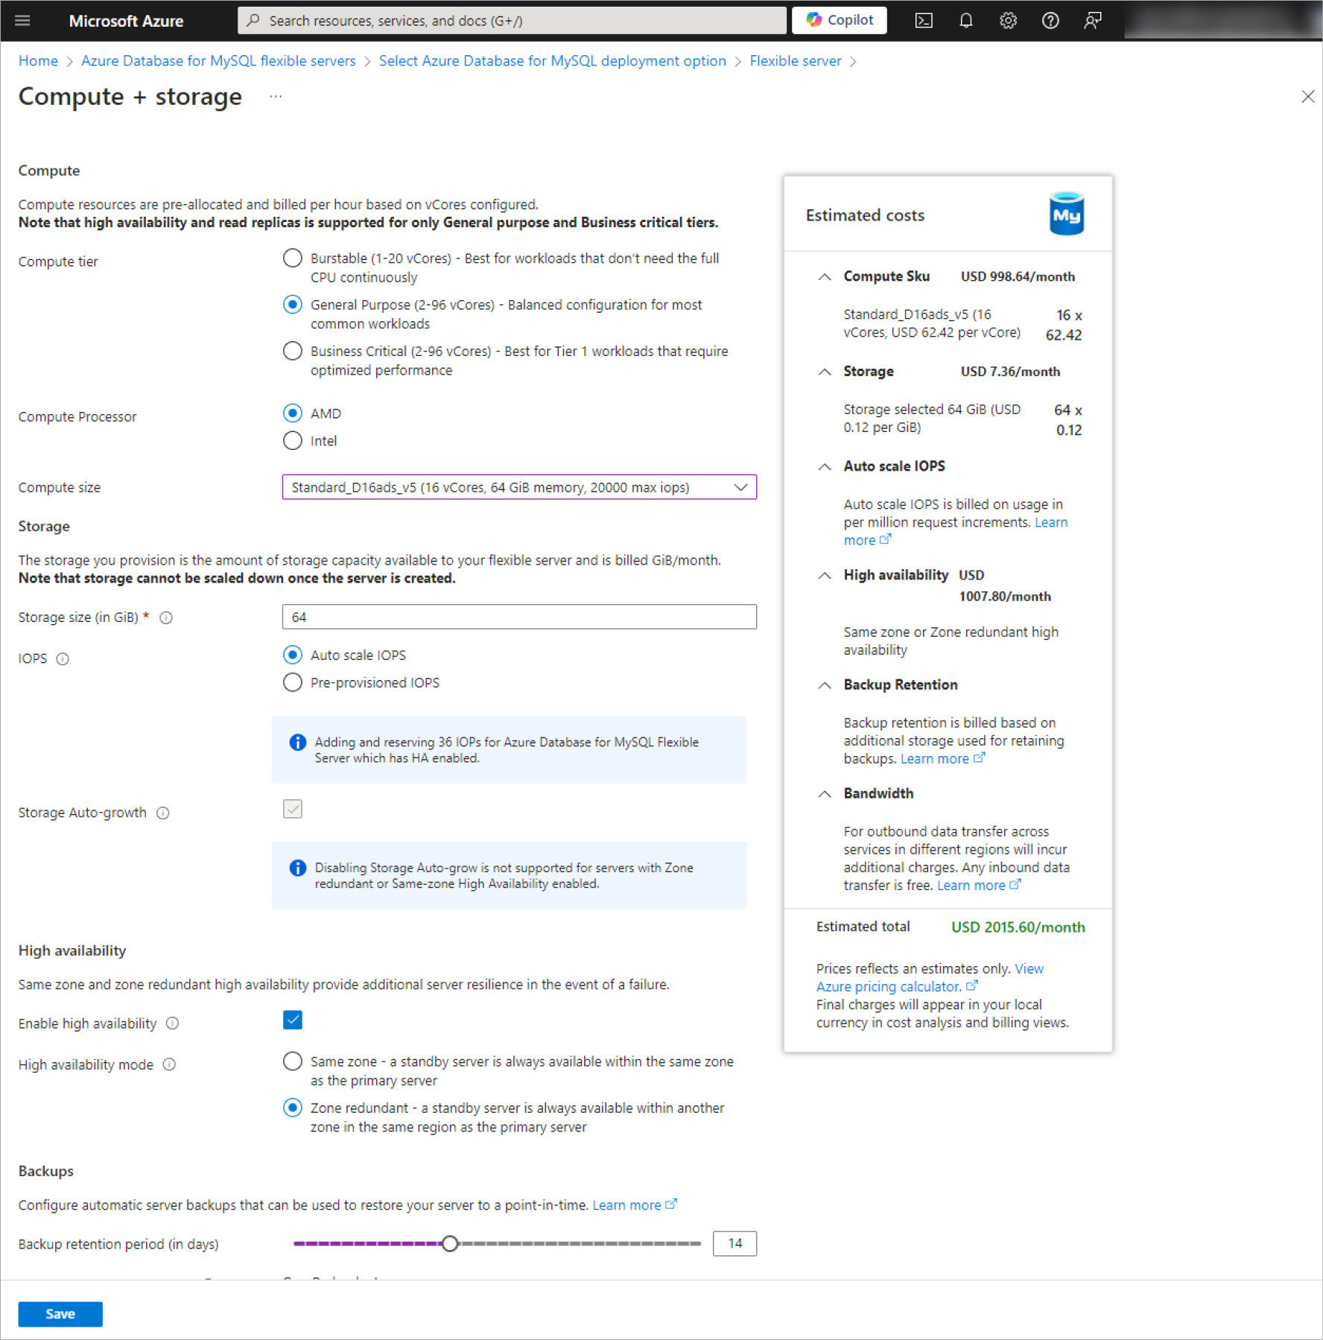Open Copilot assistant
1323x1340 pixels.
tap(840, 20)
